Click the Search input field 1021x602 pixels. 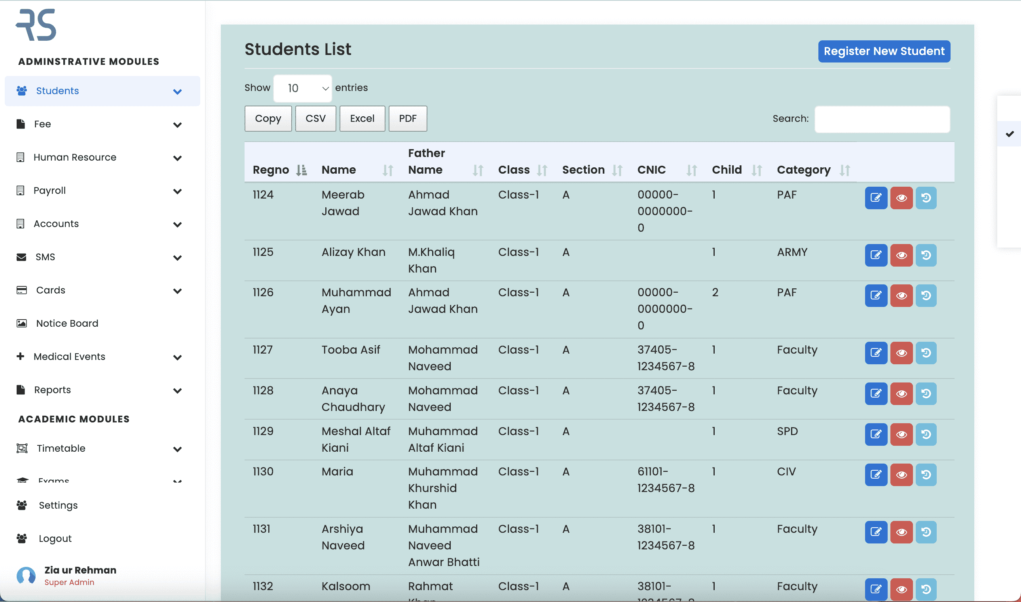tap(882, 119)
